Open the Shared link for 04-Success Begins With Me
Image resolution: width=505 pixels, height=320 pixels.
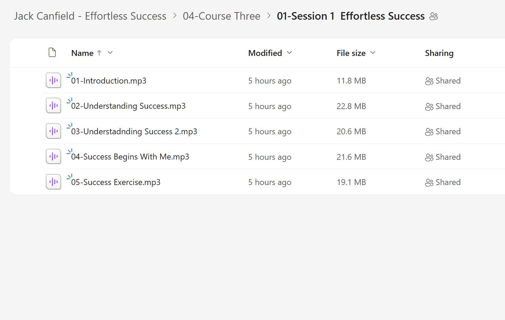click(x=448, y=157)
